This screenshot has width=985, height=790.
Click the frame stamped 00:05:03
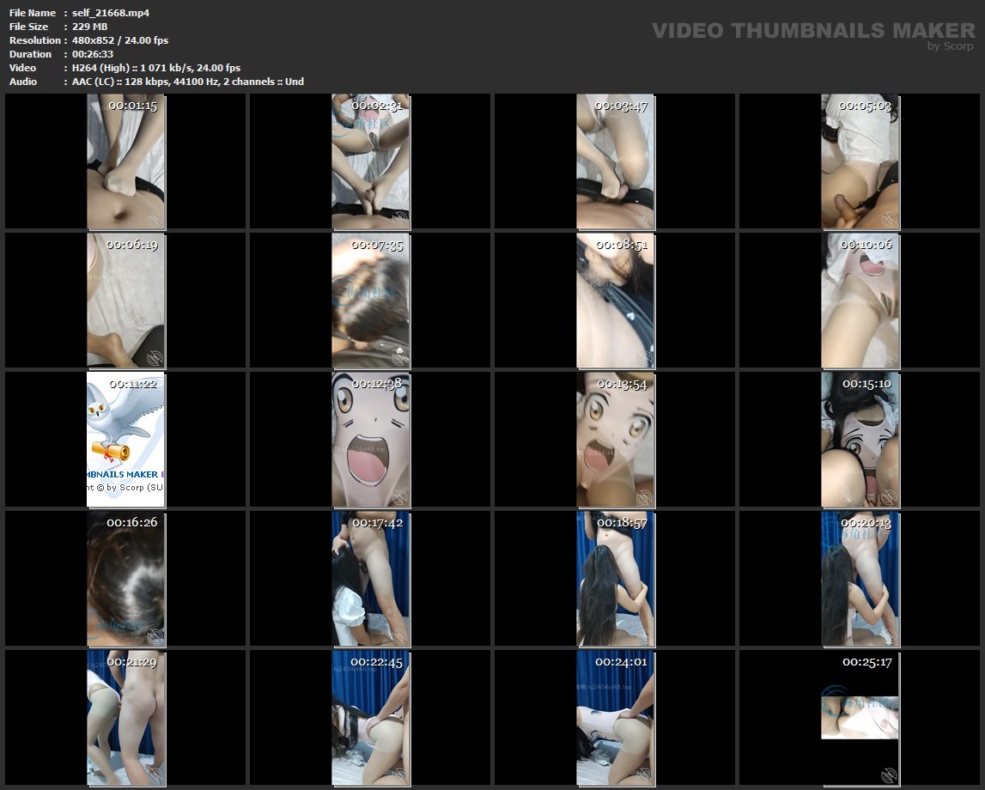click(860, 161)
